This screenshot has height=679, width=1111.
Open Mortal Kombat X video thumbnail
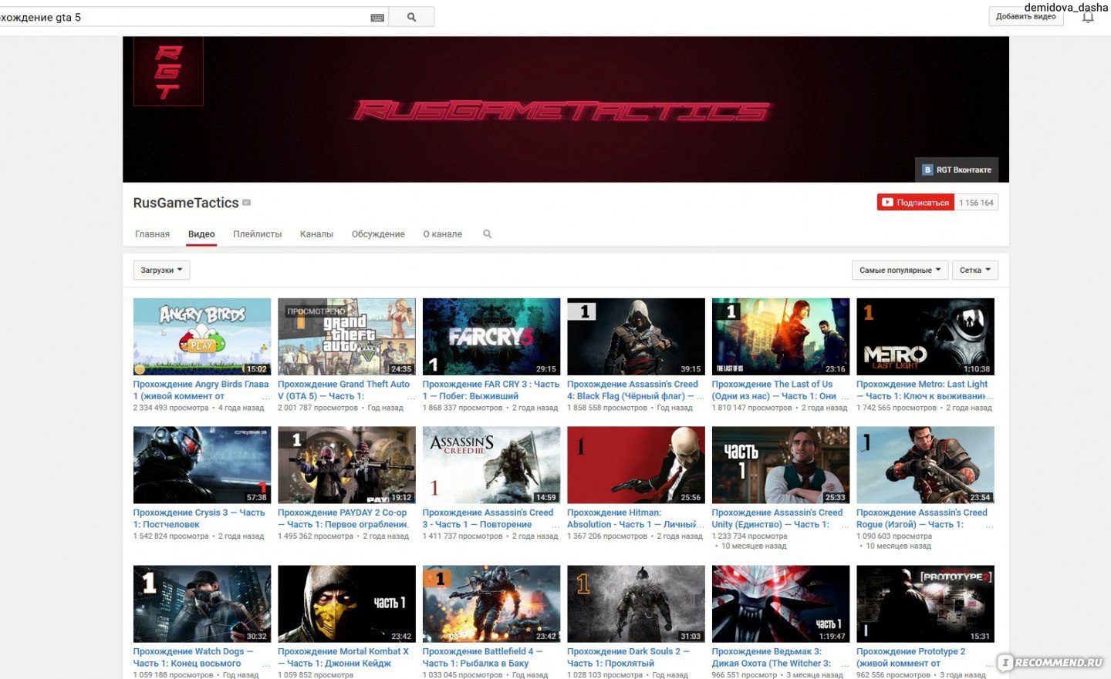coord(346,604)
